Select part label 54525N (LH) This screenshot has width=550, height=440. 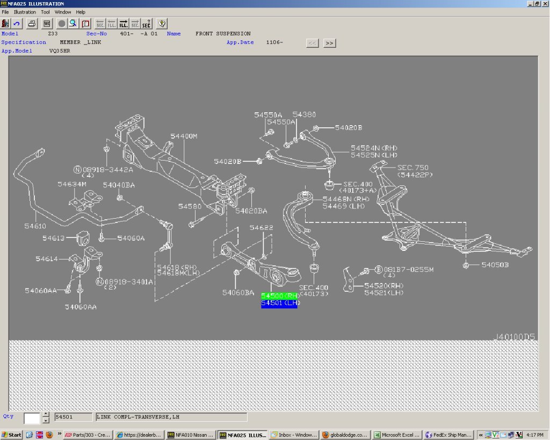[x=374, y=155]
